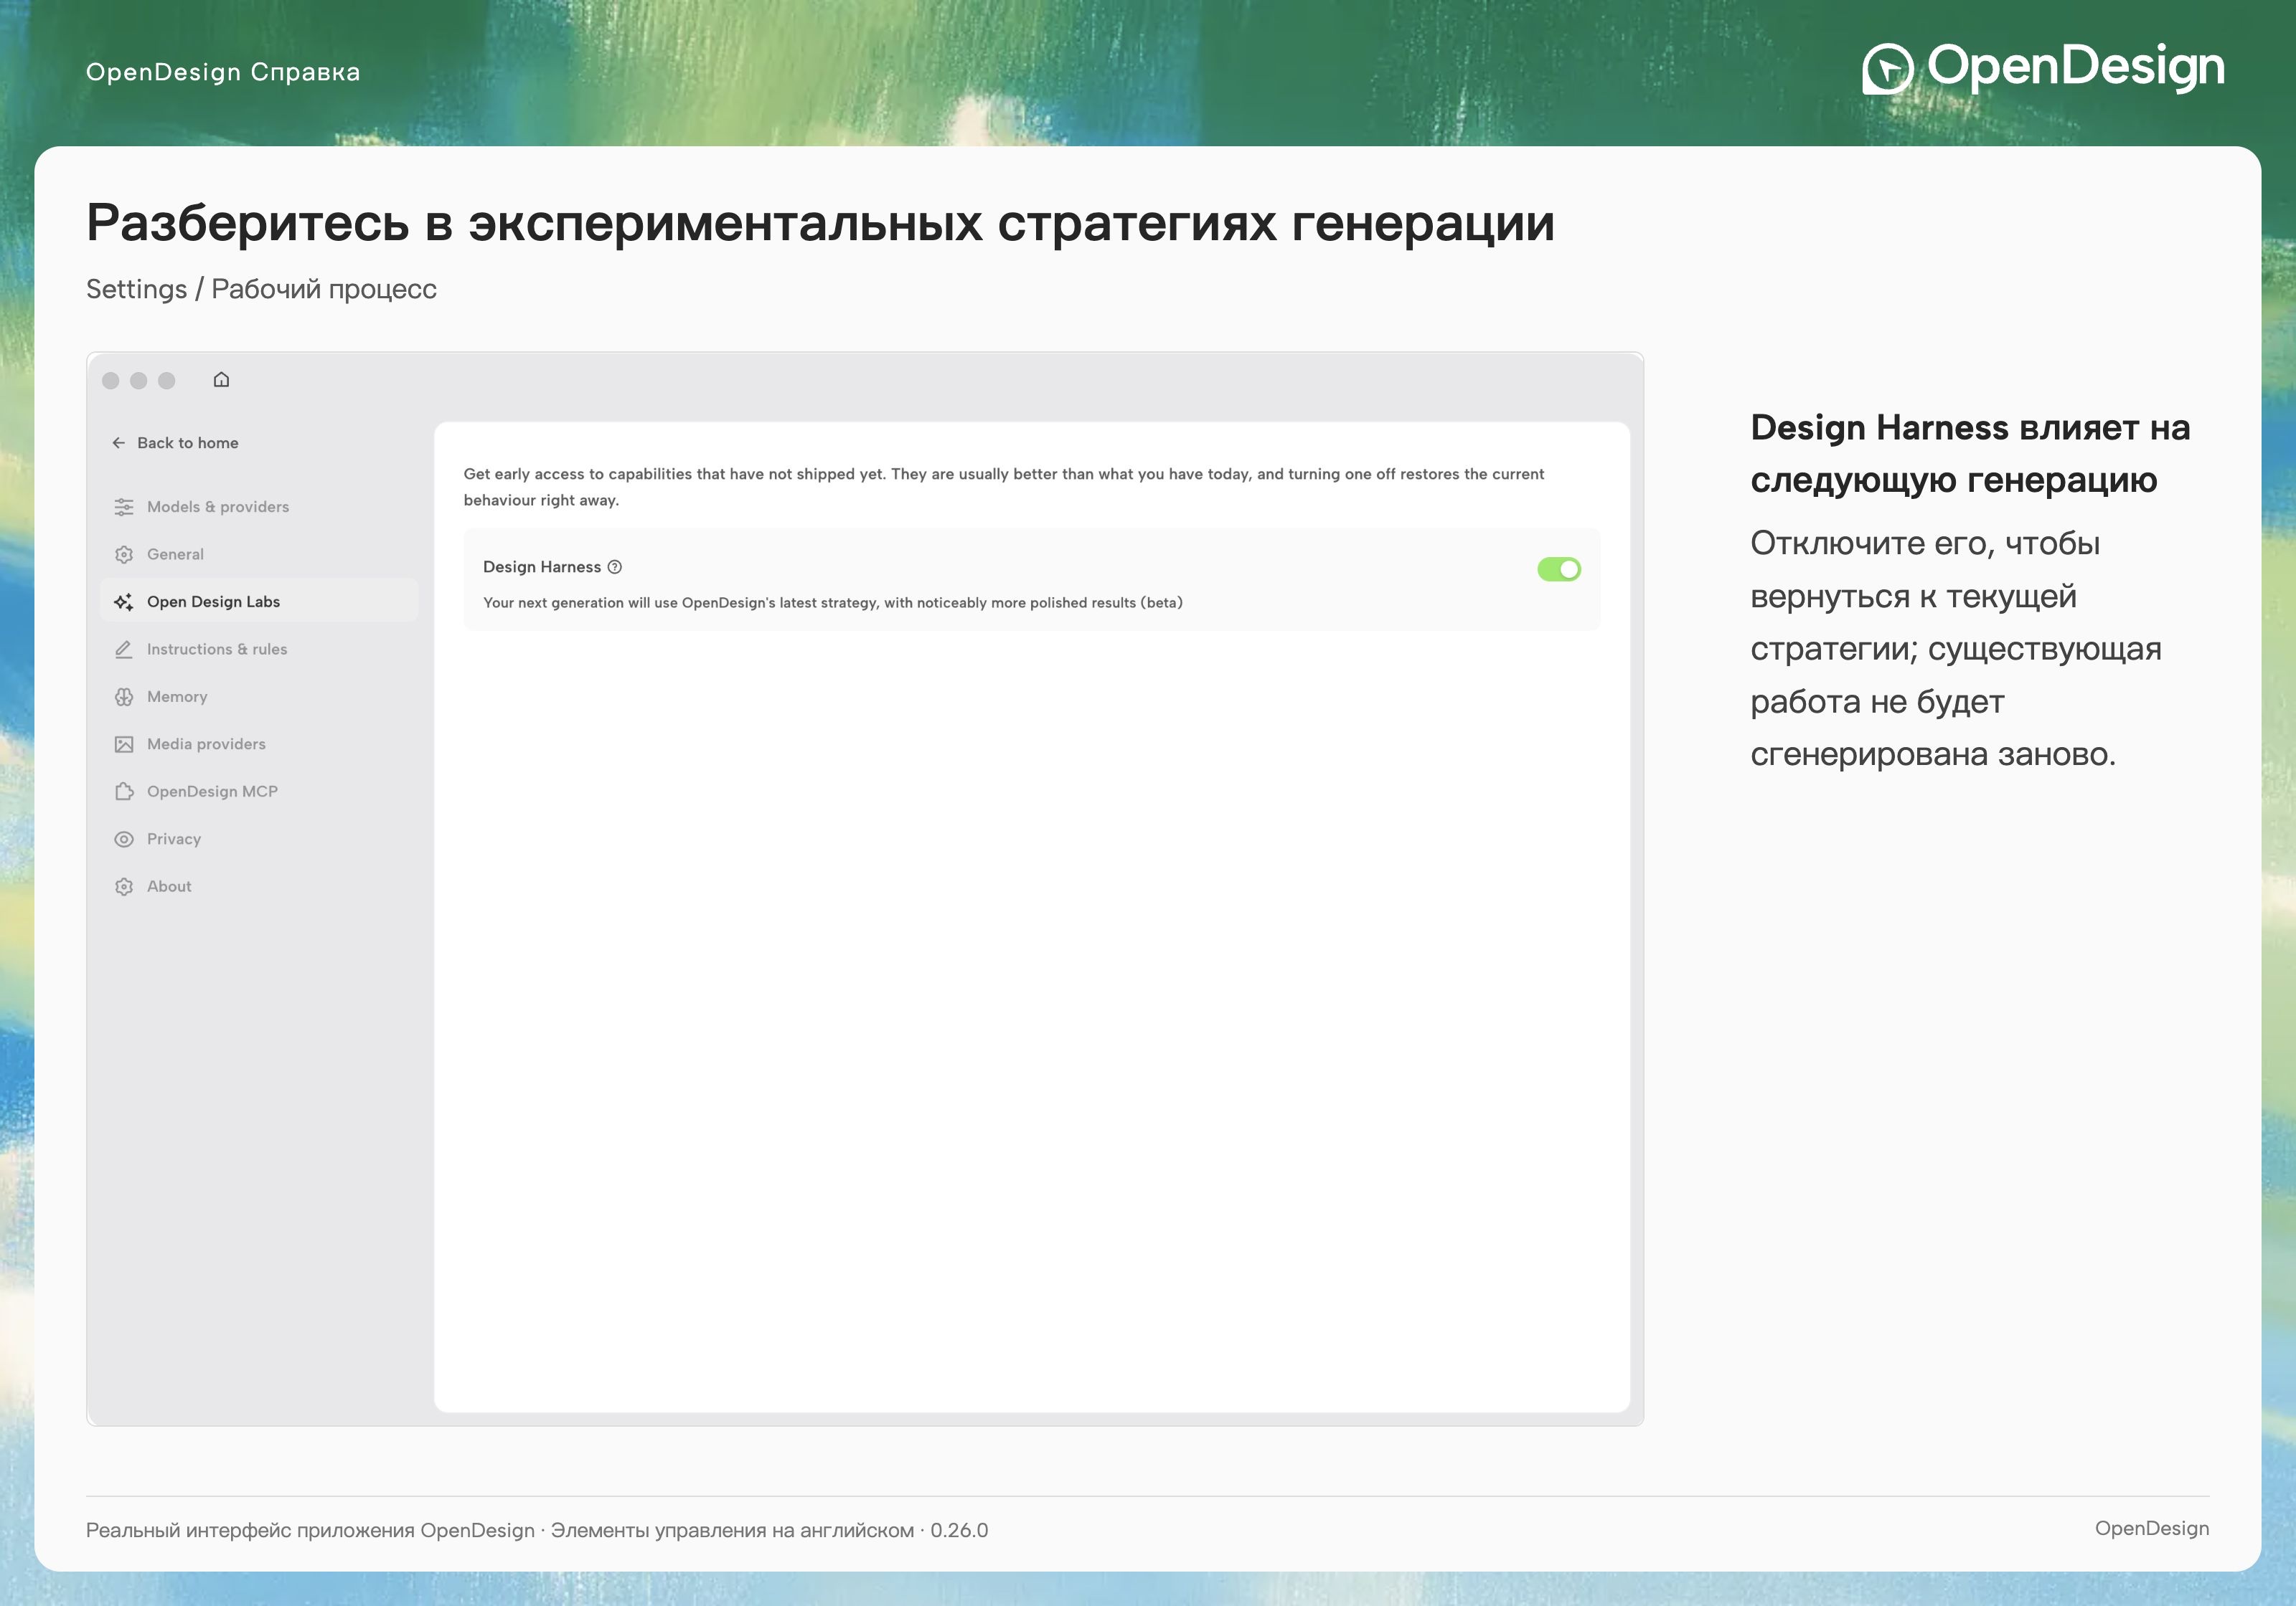Click the text starting 'Your next generation will use'
The width and height of the screenshot is (2296, 1606).
[x=832, y=603]
